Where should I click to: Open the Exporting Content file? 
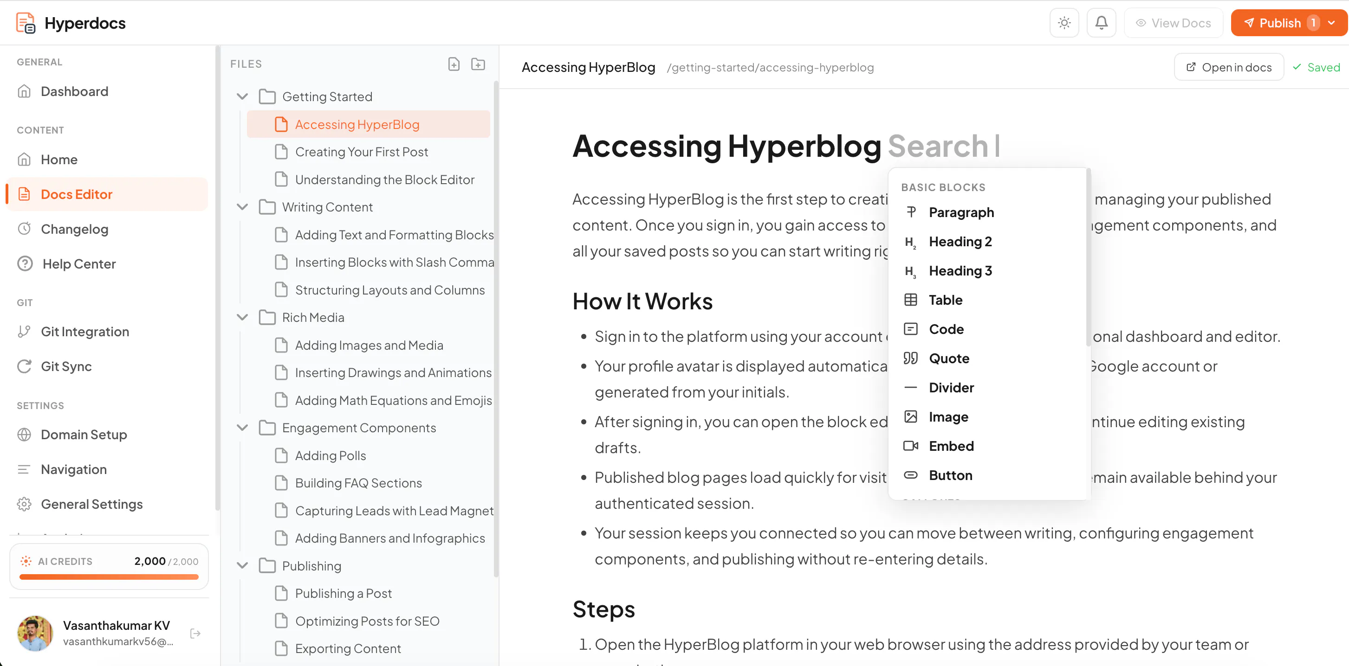(x=369, y=649)
